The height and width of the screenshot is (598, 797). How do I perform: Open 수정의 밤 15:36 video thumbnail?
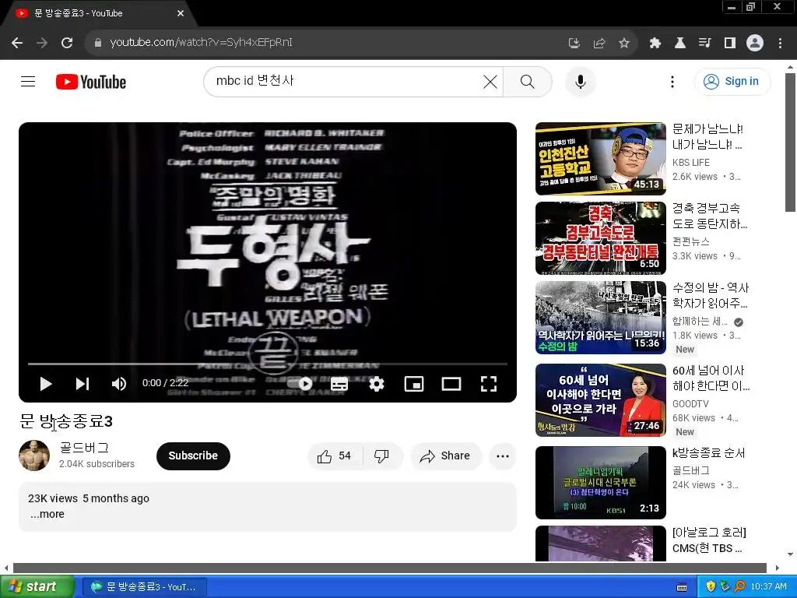tap(601, 318)
